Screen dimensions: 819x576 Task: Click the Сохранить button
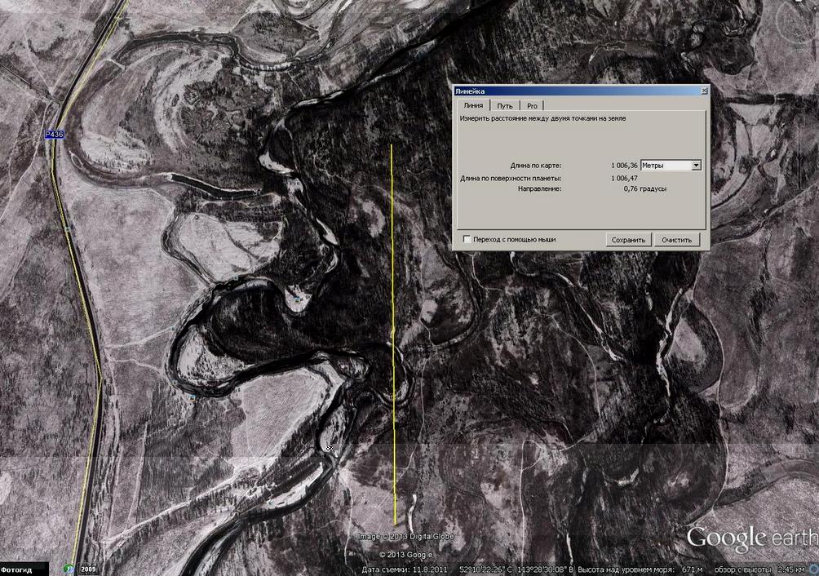(628, 240)
